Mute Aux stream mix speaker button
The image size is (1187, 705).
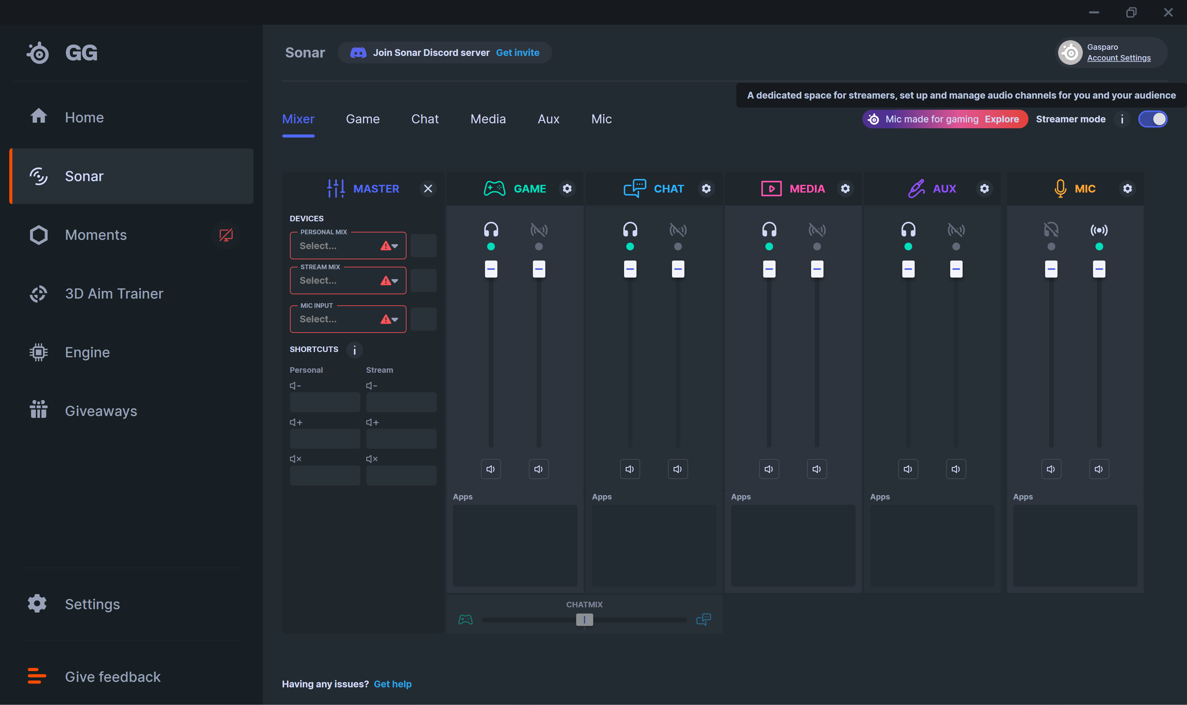957,469
